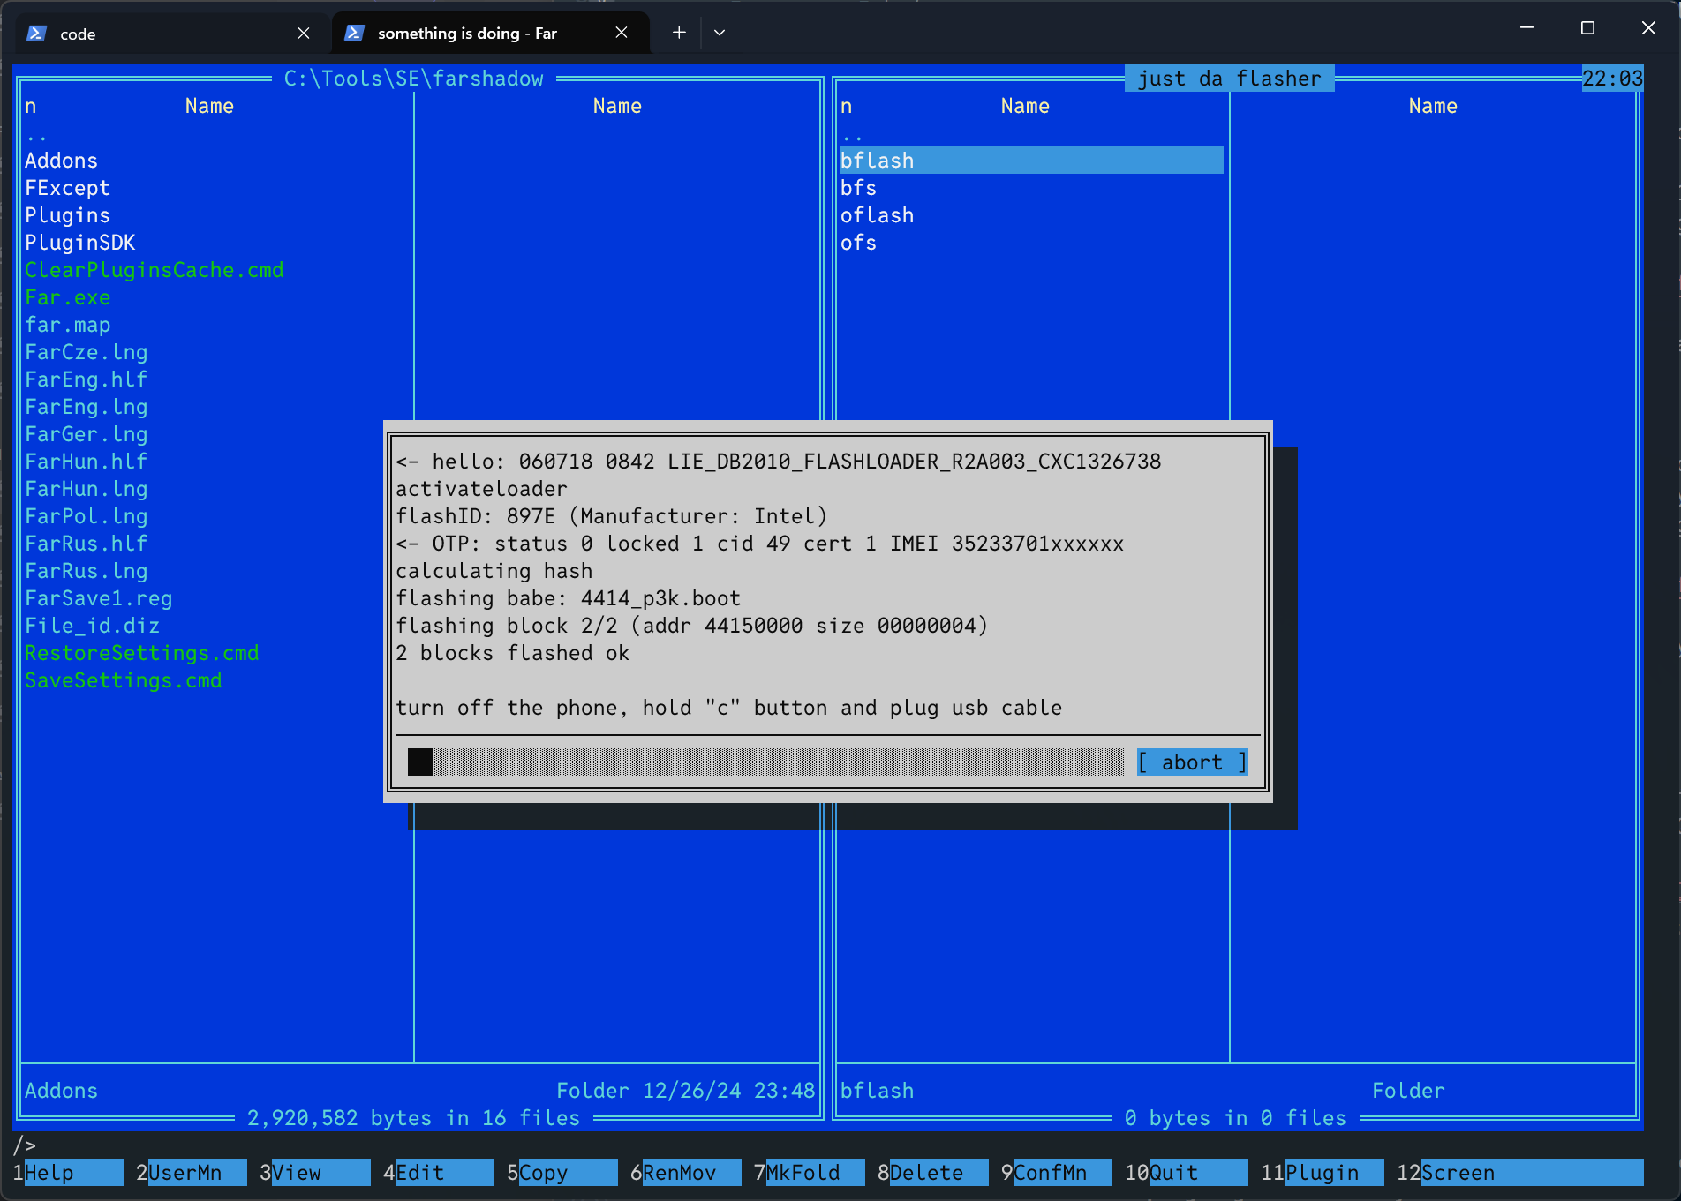Click 8 Delete function key
Screen dimensions: 1681x1201
(933, 1173)
